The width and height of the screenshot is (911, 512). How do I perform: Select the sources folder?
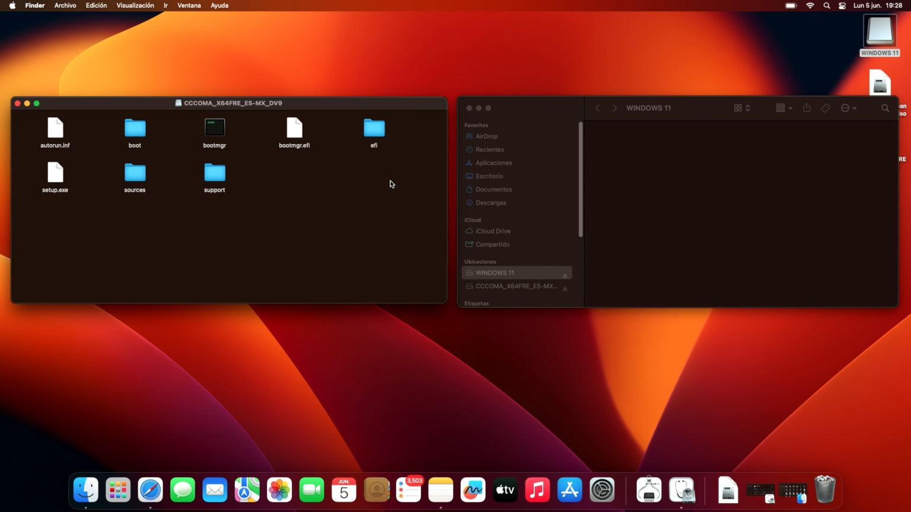point(135,177)
